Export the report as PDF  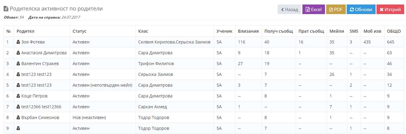336,9
